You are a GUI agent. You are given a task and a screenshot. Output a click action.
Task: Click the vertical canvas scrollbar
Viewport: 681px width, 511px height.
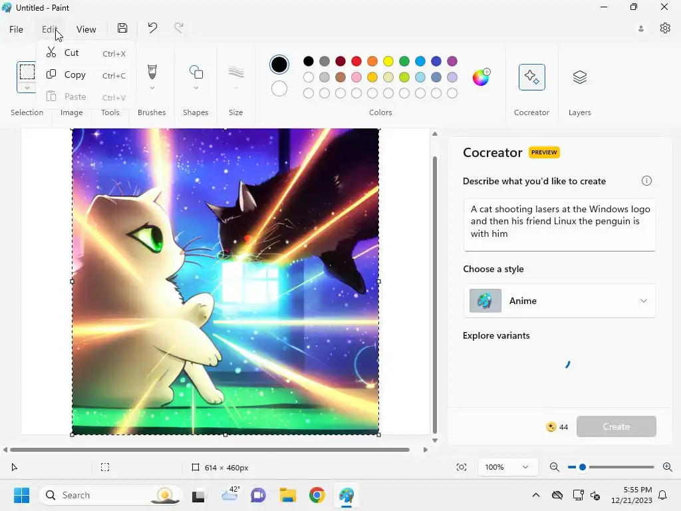coord(435,295)
